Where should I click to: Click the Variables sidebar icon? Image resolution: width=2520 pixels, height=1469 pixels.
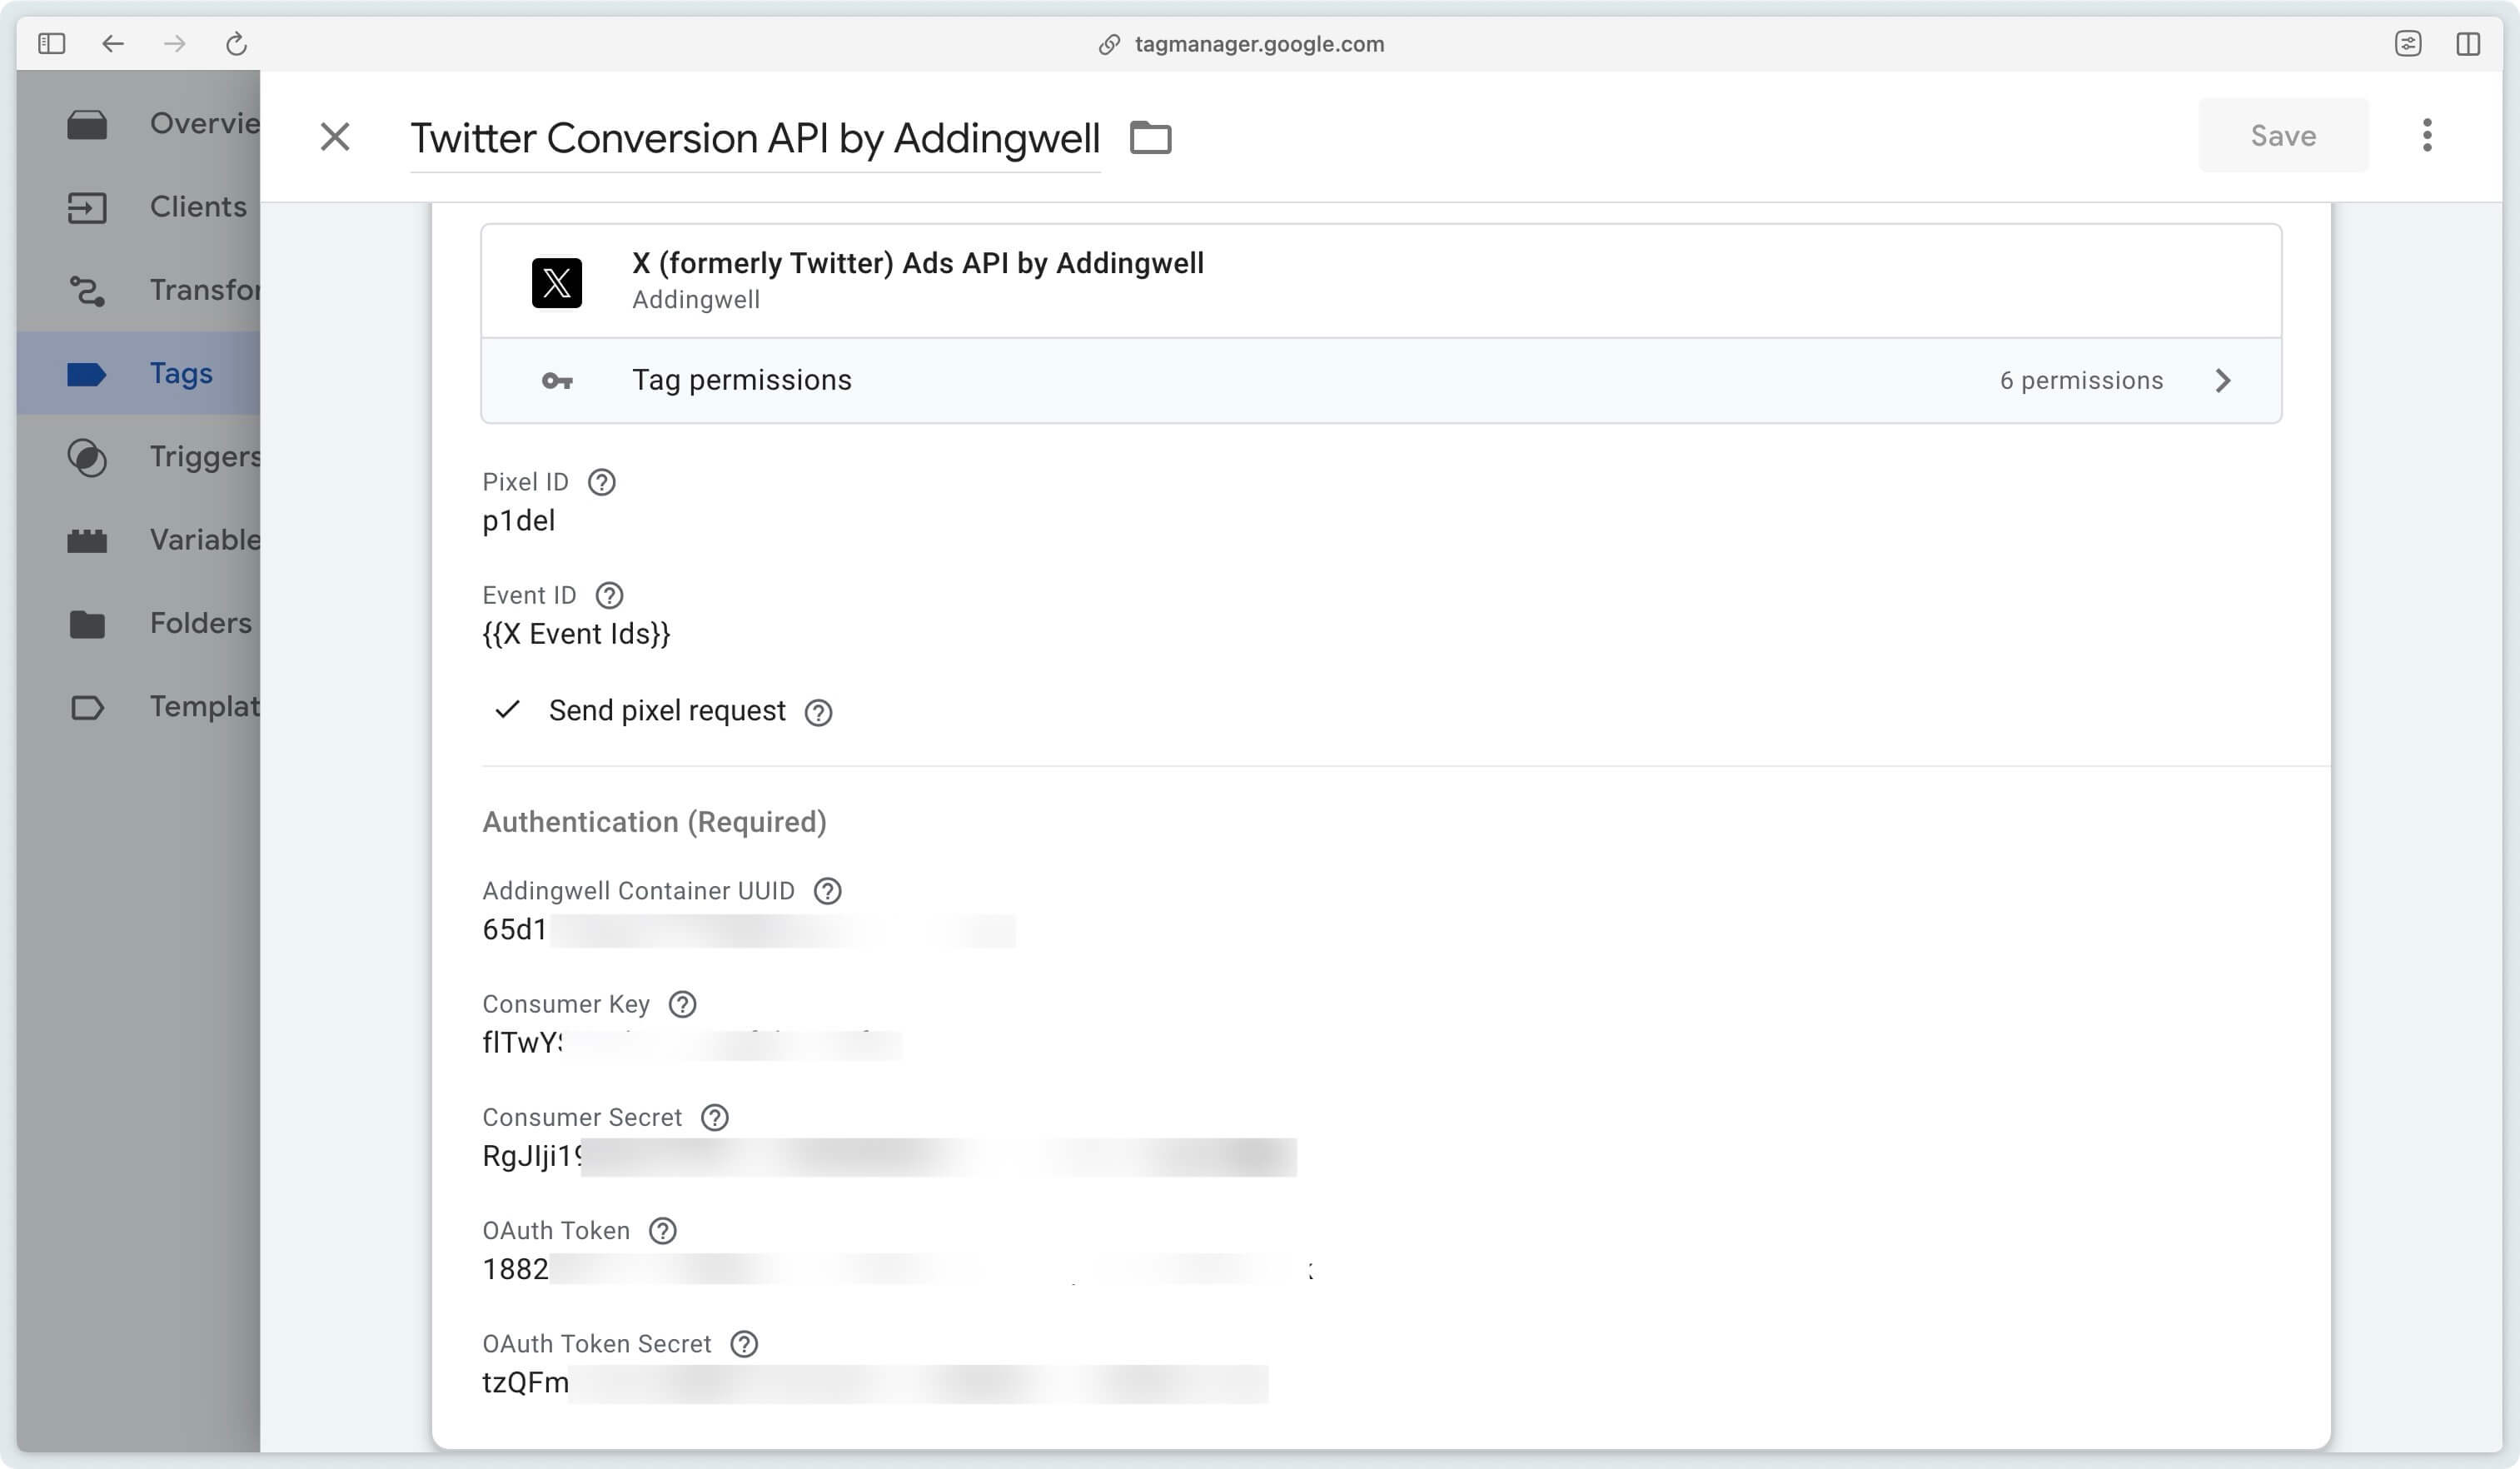[x=87, y=541]
